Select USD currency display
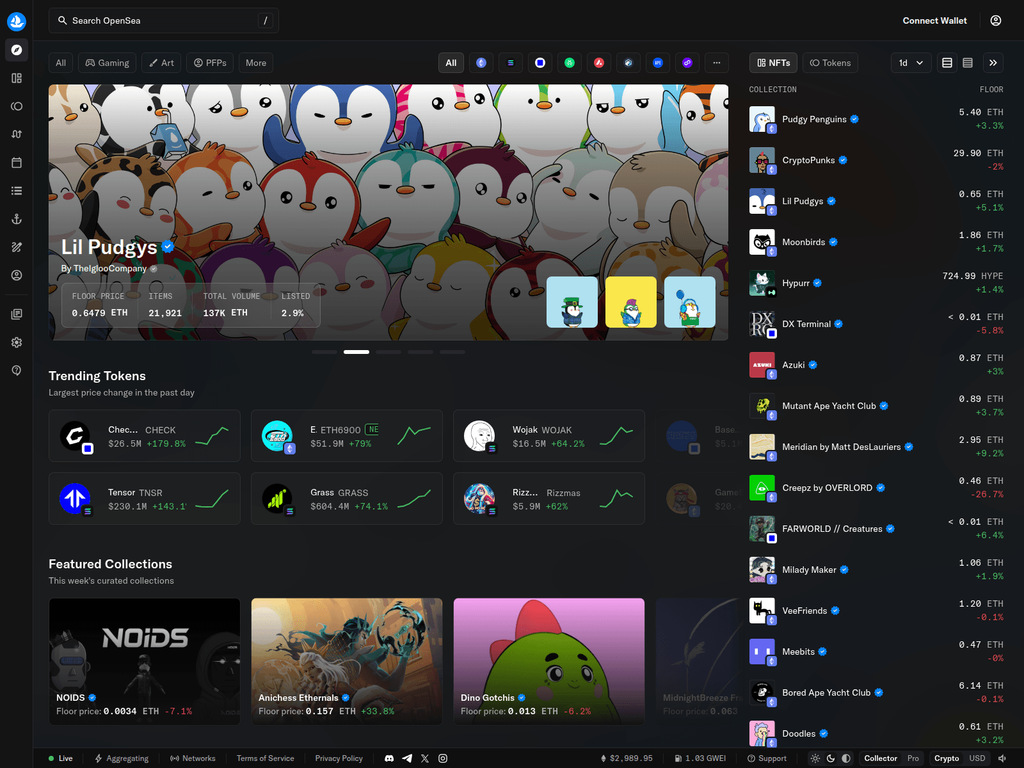This screenshot has height=768, width=1024. pos(977,758)
